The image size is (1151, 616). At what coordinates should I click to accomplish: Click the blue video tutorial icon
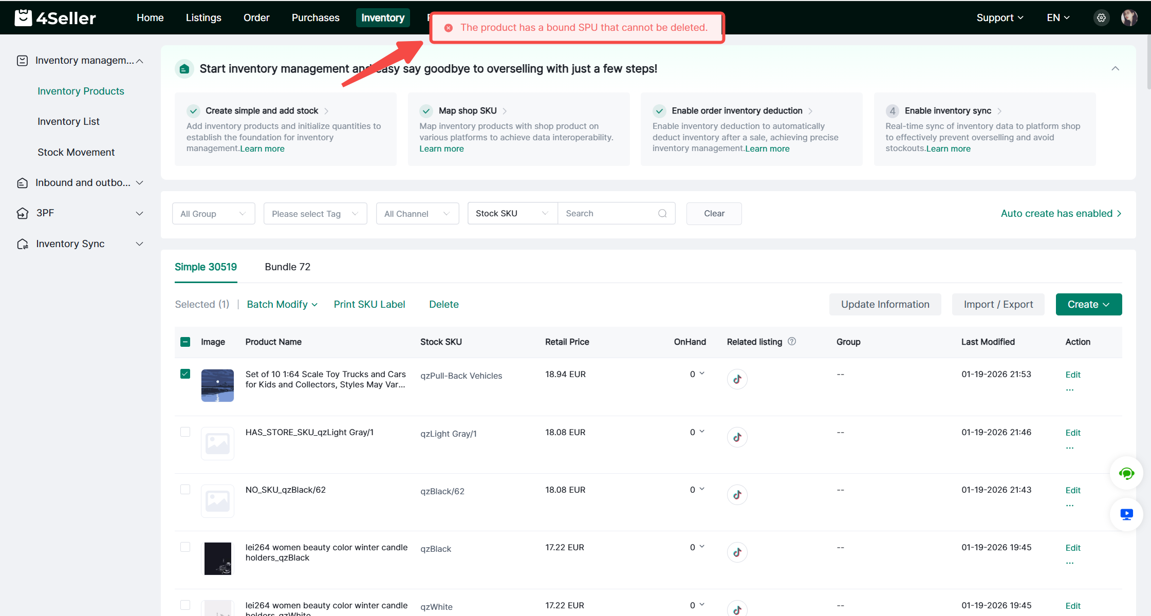click(1126, 514)
